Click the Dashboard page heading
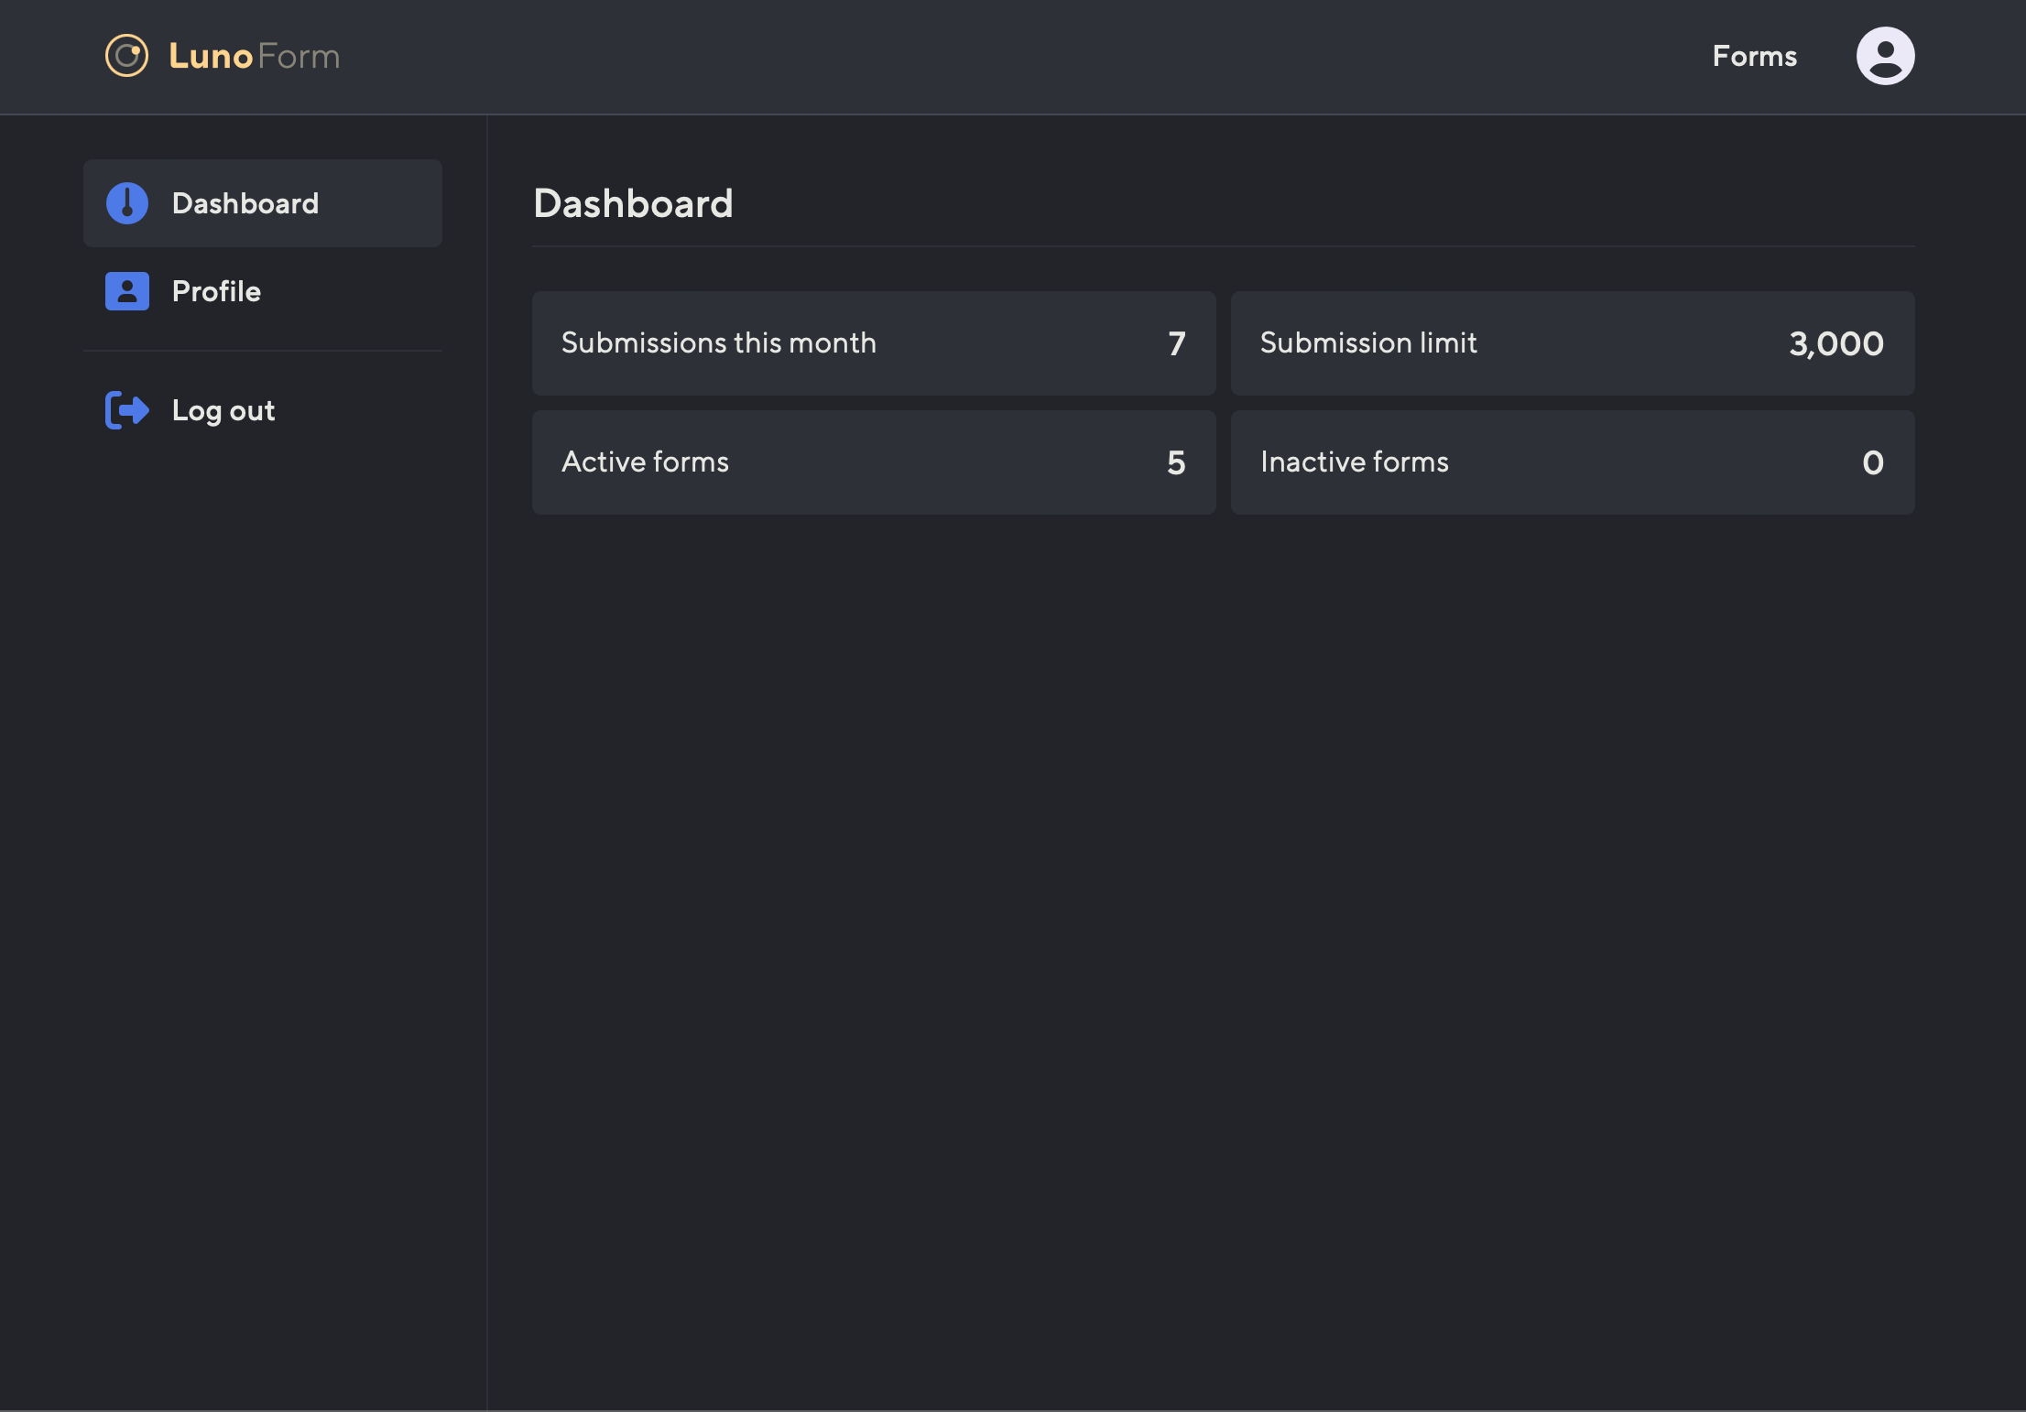This screenshot has width=2026, height=1412. [x=633, y=203]
